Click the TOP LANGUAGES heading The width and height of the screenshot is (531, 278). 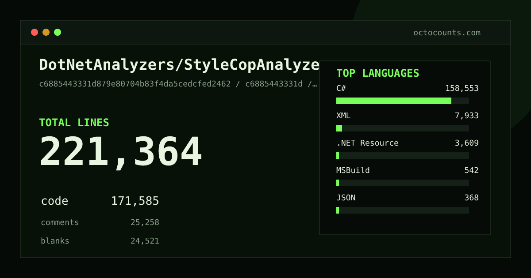click(x=377, y=73)
